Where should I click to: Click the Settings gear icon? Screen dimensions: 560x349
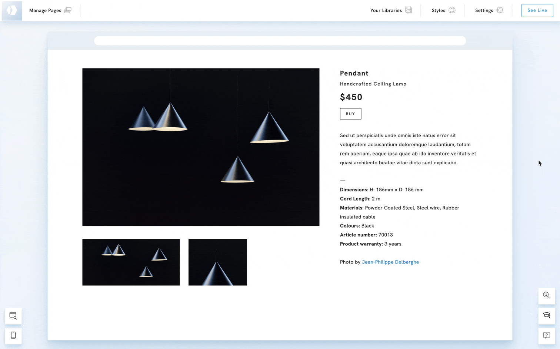[500, 10]
